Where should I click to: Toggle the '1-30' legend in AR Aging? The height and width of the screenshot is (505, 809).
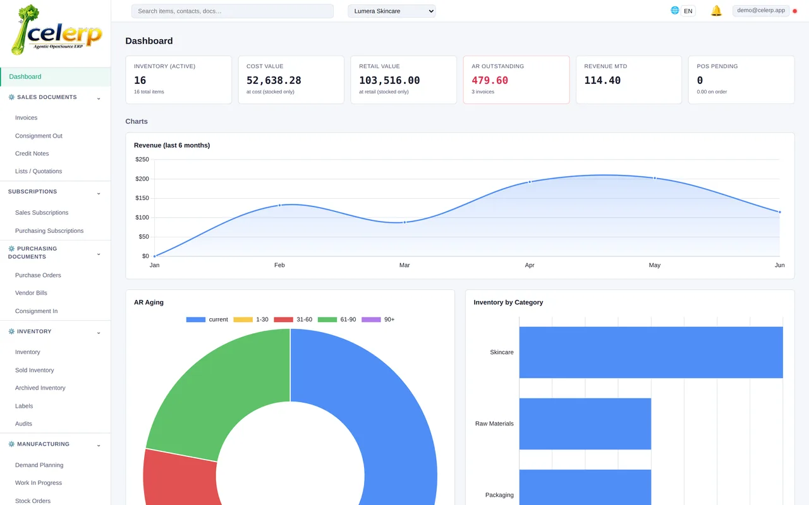251,319
